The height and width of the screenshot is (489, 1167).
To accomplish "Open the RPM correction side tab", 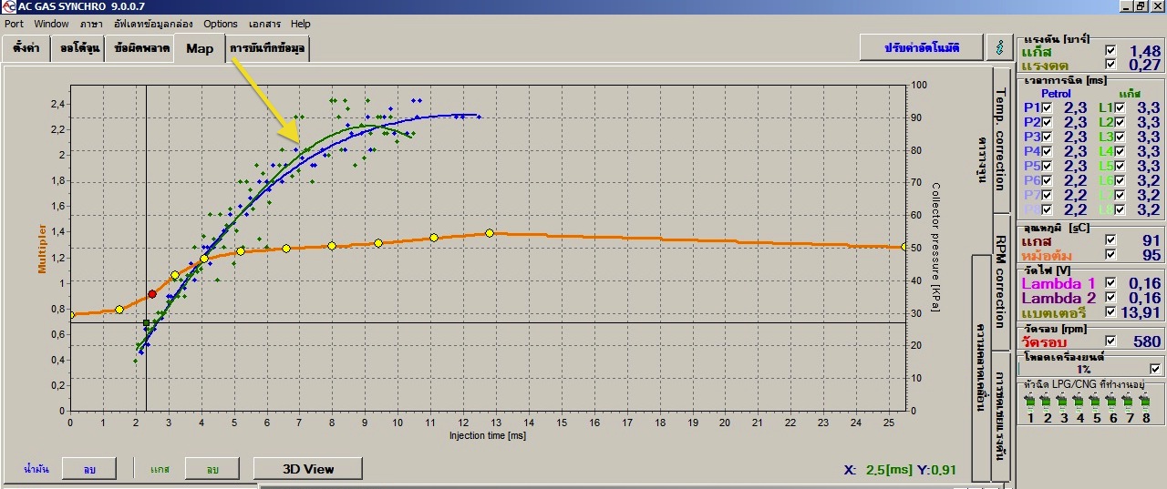I will [x=1000, y=282].
